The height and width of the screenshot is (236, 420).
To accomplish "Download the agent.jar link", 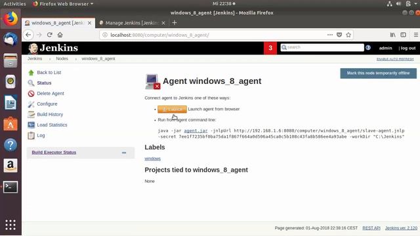I will tap(196, 131).
